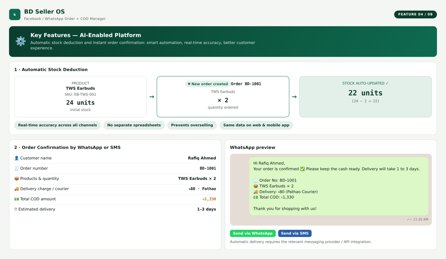Click the TWS Earbuds × 2 table value

point(197,179)
